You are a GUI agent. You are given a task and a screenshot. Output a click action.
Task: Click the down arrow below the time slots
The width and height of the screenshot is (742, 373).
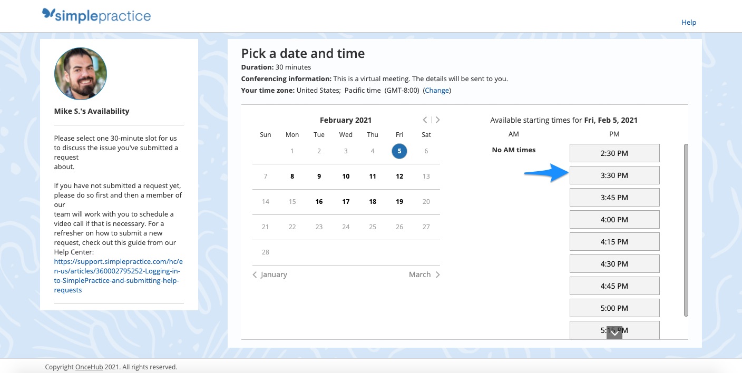[614, 332]
